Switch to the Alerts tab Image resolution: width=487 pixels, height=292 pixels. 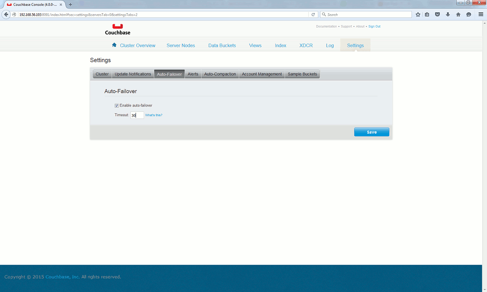(193, 74)
